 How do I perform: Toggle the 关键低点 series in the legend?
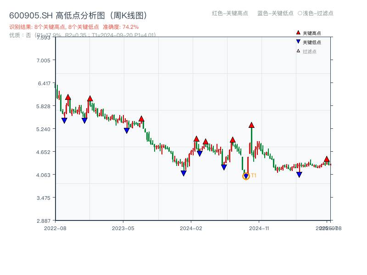[312, 43]
